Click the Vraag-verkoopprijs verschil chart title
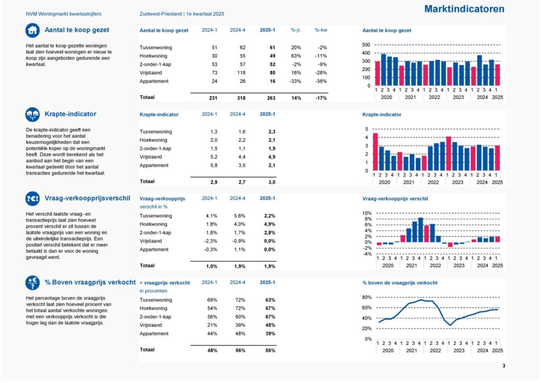The width and height of the screenshot is (541, 383). pyautogui.click(x=395, y=199)
